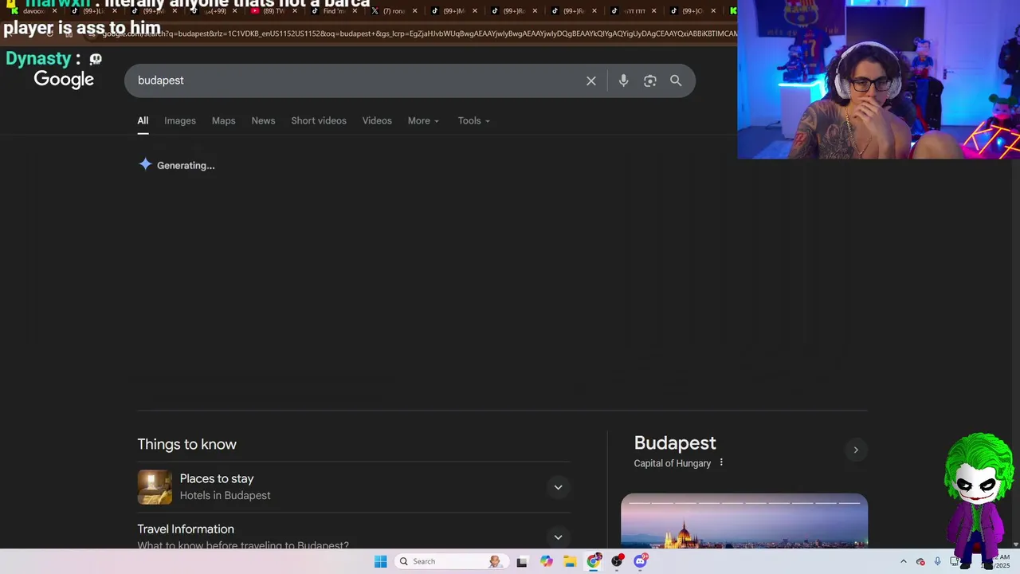The image size is (1020, 574).
Task: Start voice search with the microphone icon
Action: [x=623, y=81]
